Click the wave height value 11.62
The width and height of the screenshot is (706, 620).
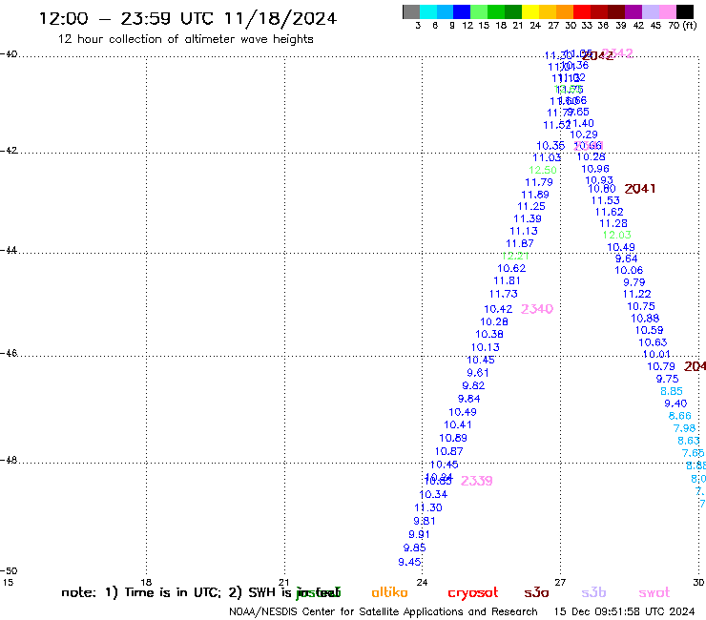point(610,212)
